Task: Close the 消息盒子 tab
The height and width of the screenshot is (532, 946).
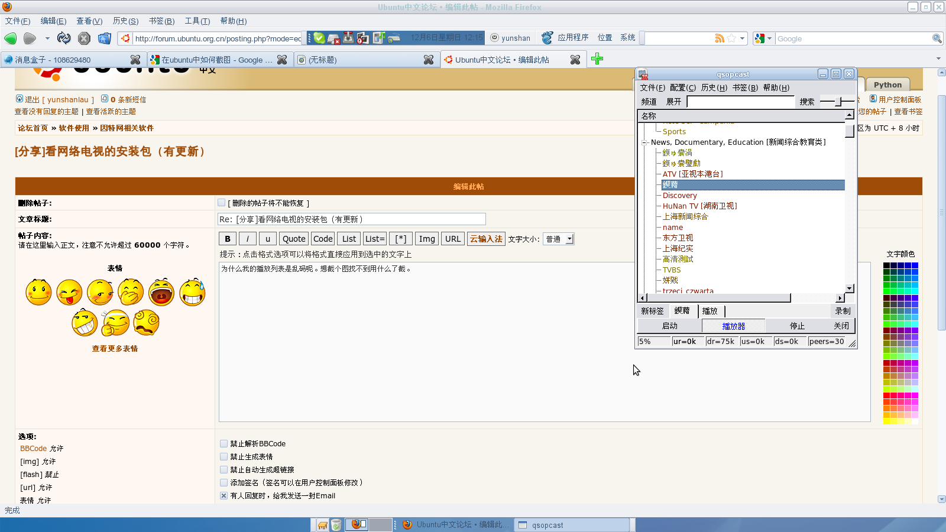Action: point(135,60)
